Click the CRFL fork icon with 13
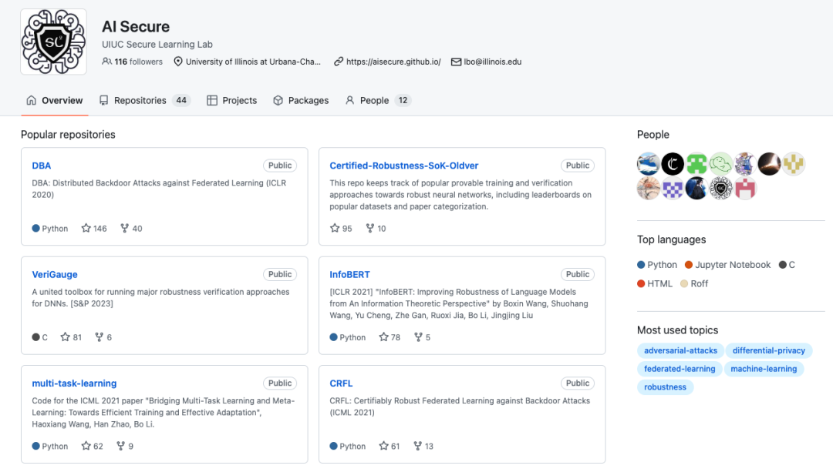The width and height of the screenshot is (833, 472). coord(417,446)
